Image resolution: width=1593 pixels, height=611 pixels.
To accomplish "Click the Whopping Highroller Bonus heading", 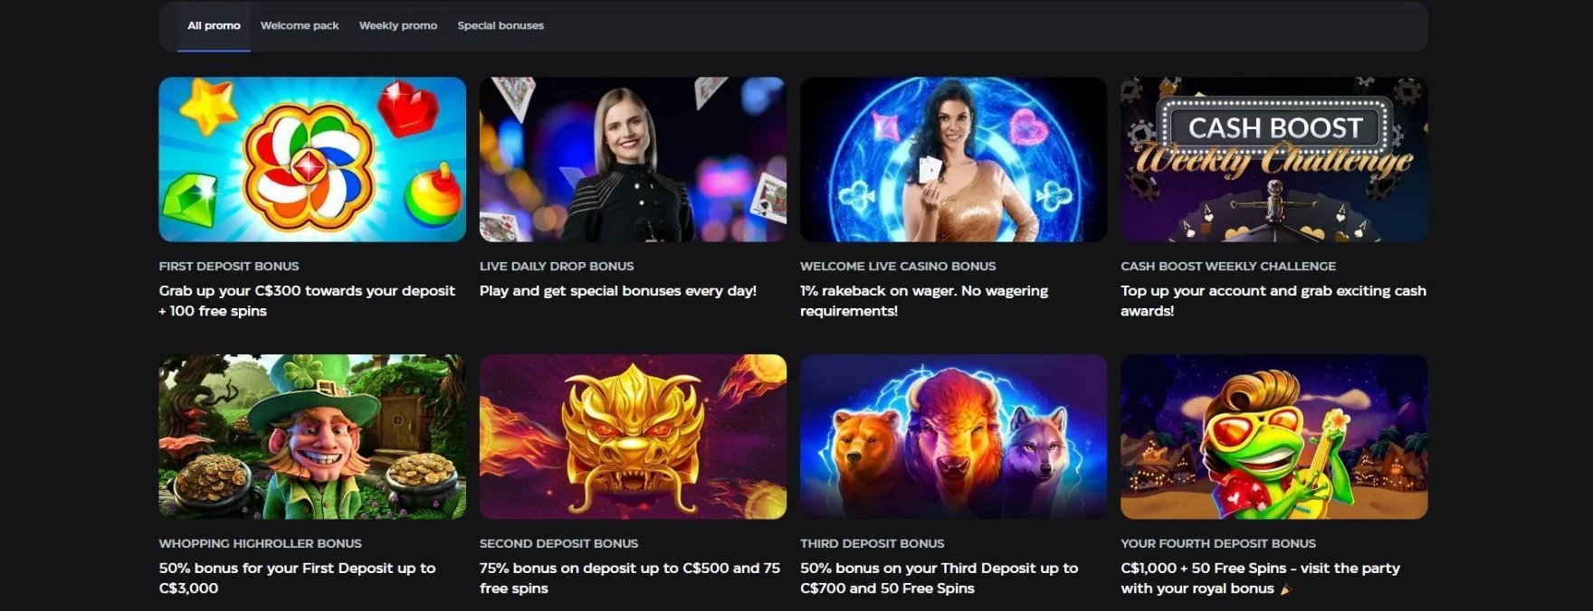I will click(x=261, y=543).
